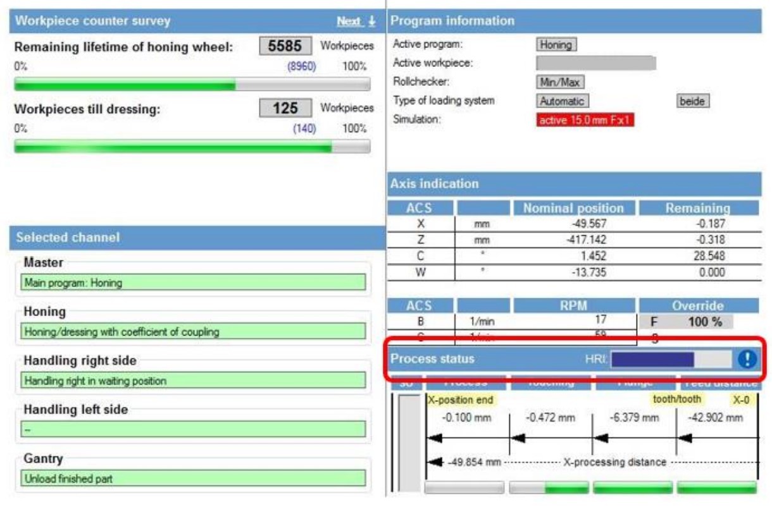Click the Min/Max Rollchecker button
This screenshot has width=772, height=512.
click(x=560, y=82)
